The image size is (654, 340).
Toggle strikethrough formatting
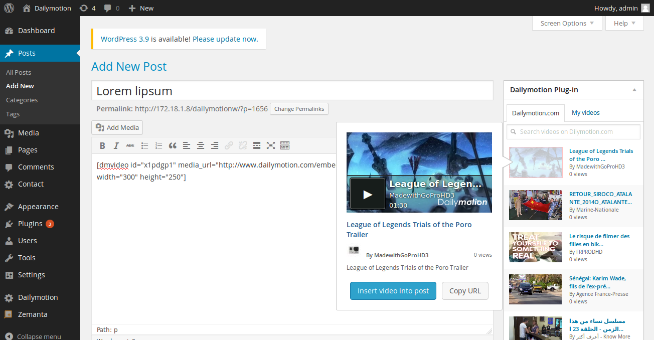[130, 146]
